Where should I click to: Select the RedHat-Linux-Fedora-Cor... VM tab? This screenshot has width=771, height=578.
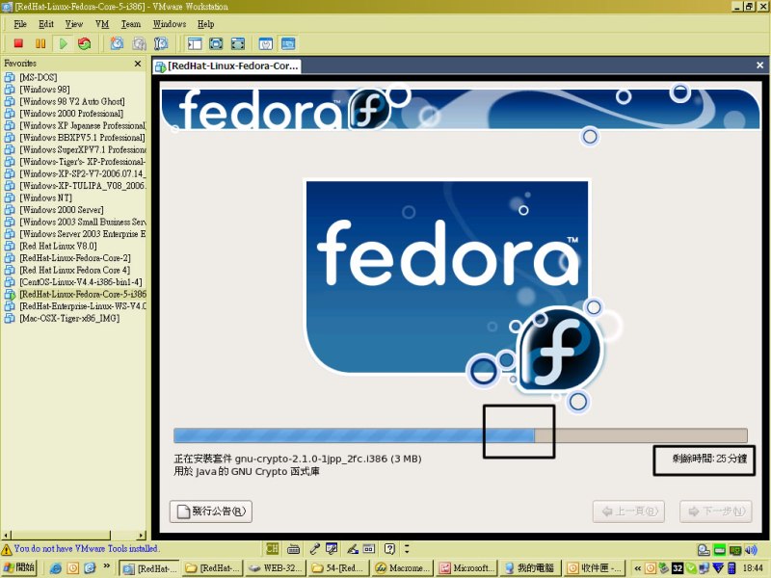(x=226, y=66)
